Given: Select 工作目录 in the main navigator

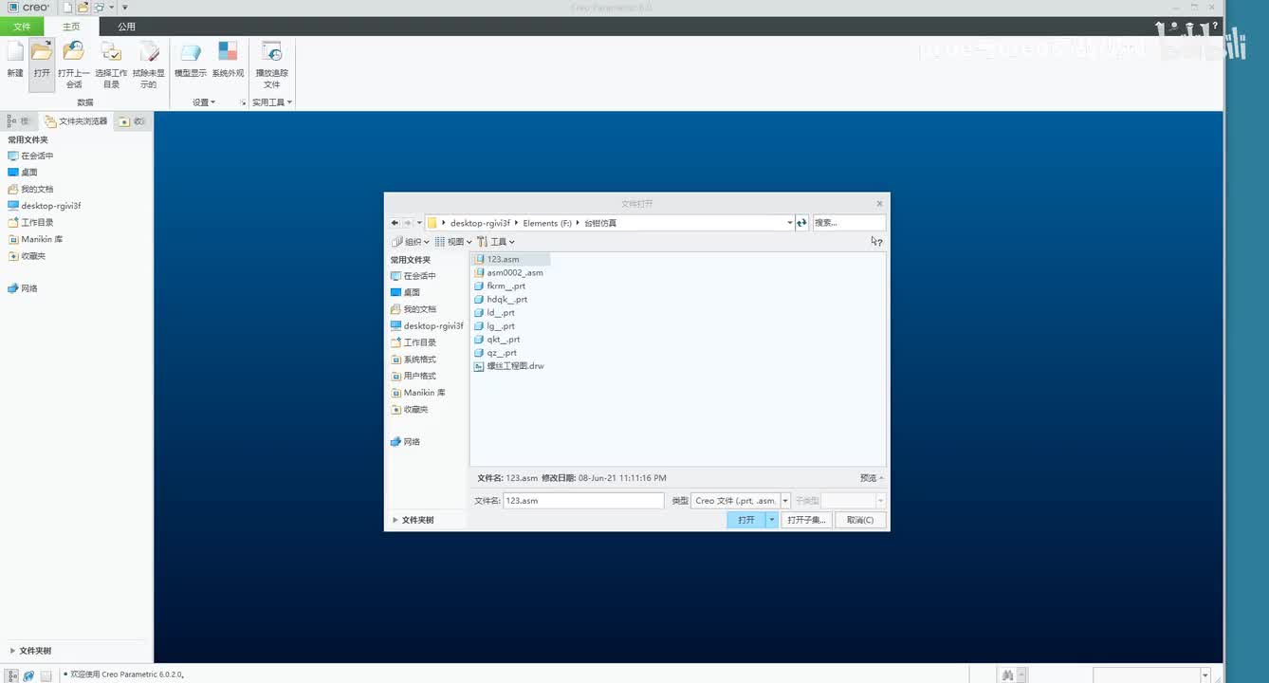Looking at the screenshot, I should click(x=30, y=223).
